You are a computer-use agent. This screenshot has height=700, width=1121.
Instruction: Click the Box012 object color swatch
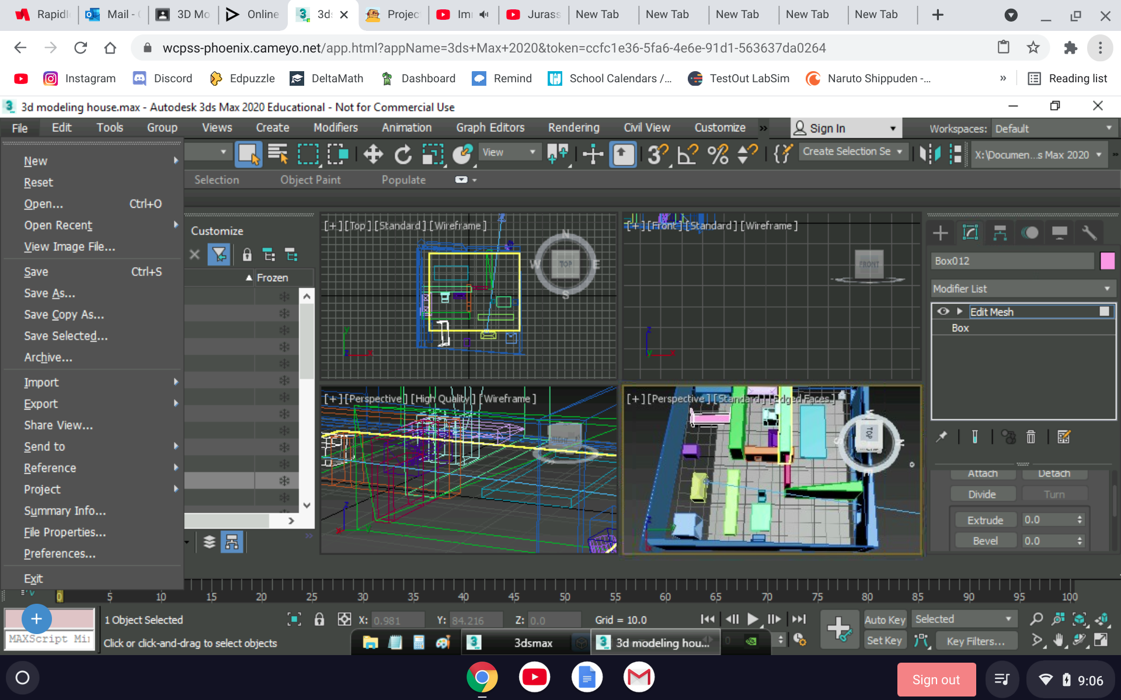coord(1108,261)
